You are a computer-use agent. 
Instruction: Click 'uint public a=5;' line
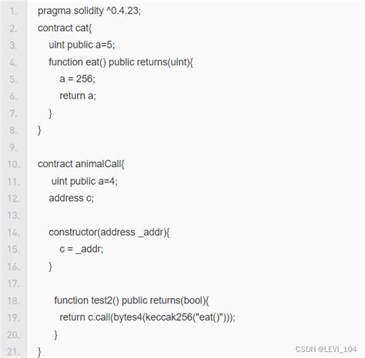[x=82, y=45]
